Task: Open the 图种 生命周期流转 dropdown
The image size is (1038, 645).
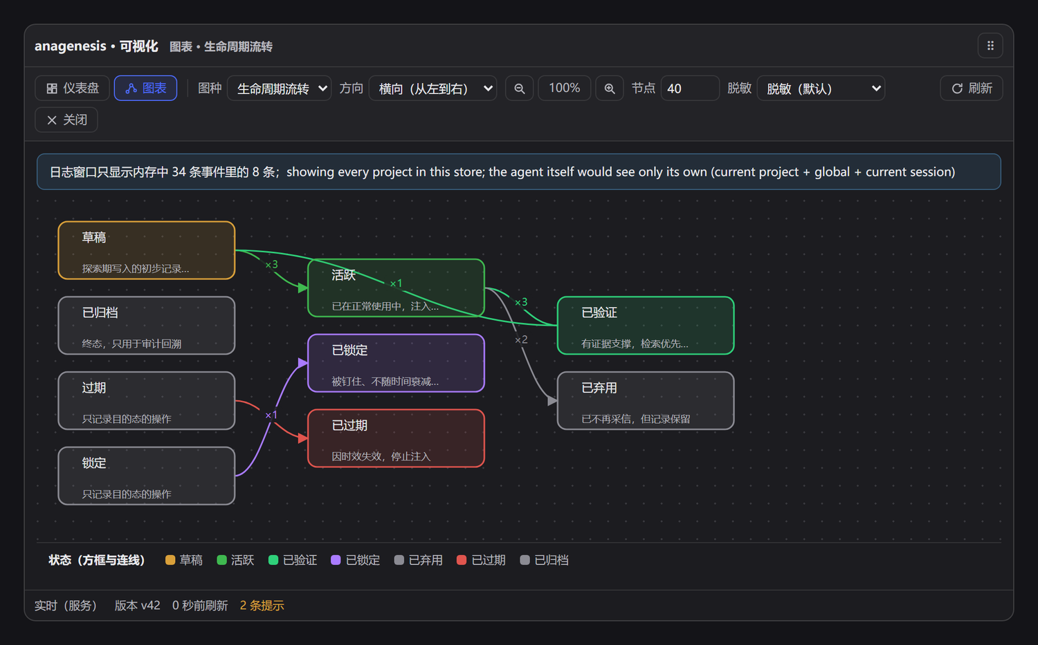Action: click(x=280, y=88)
